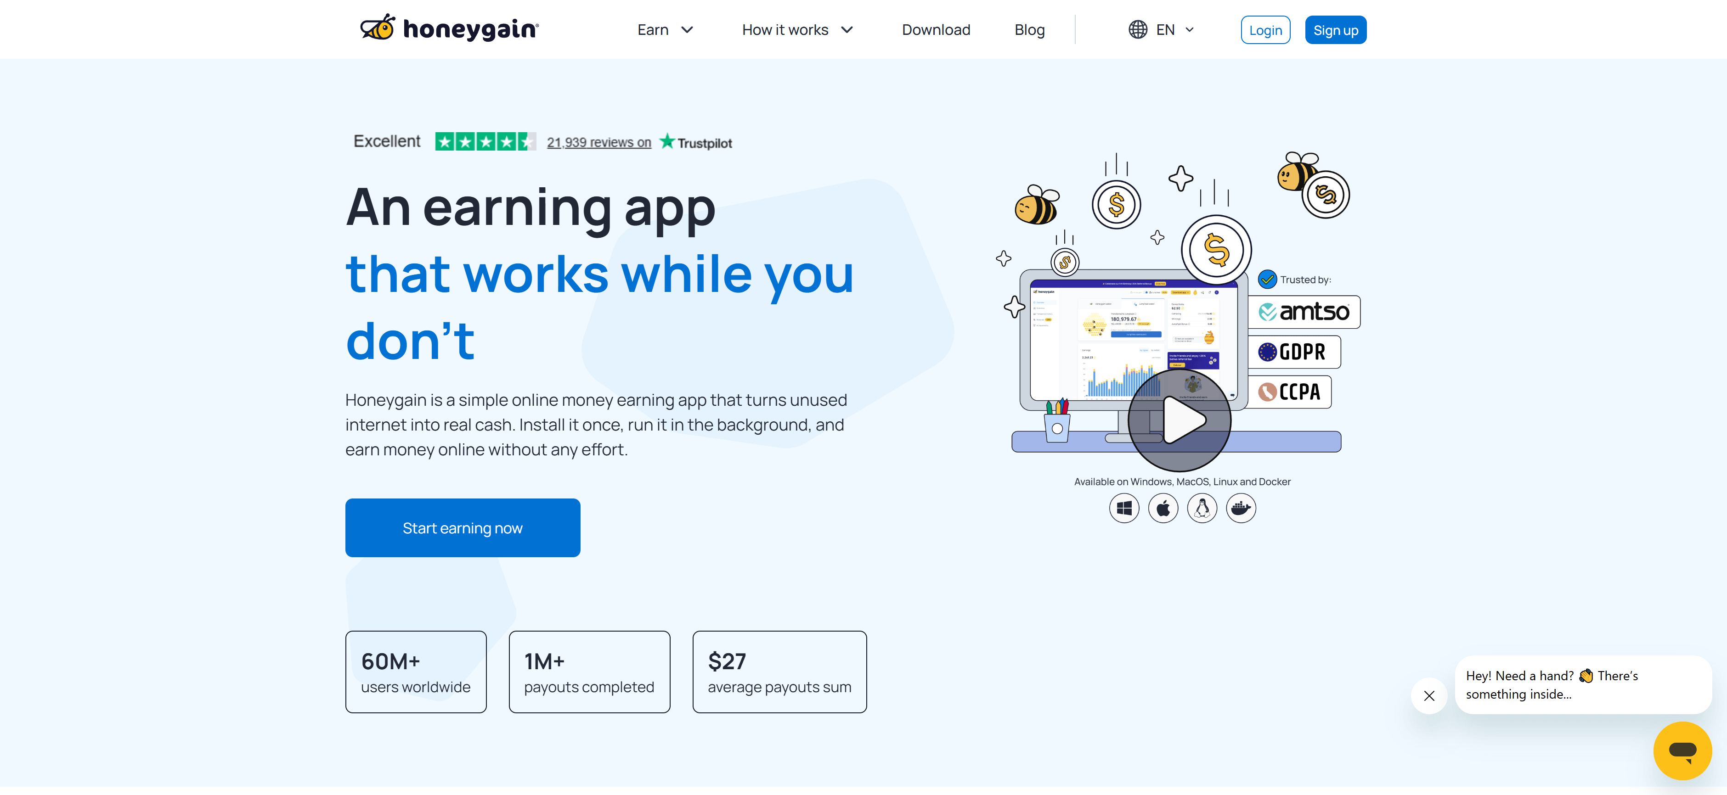Viewport: 1727px width, 795px height.
Task: Dismiss the chat greeting message
Action: coord(1429,695)
